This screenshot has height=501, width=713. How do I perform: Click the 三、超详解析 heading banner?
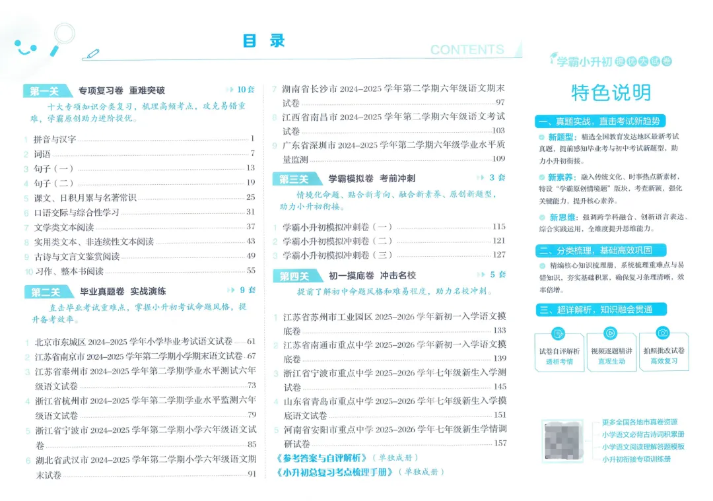click(x=601, y=310)
